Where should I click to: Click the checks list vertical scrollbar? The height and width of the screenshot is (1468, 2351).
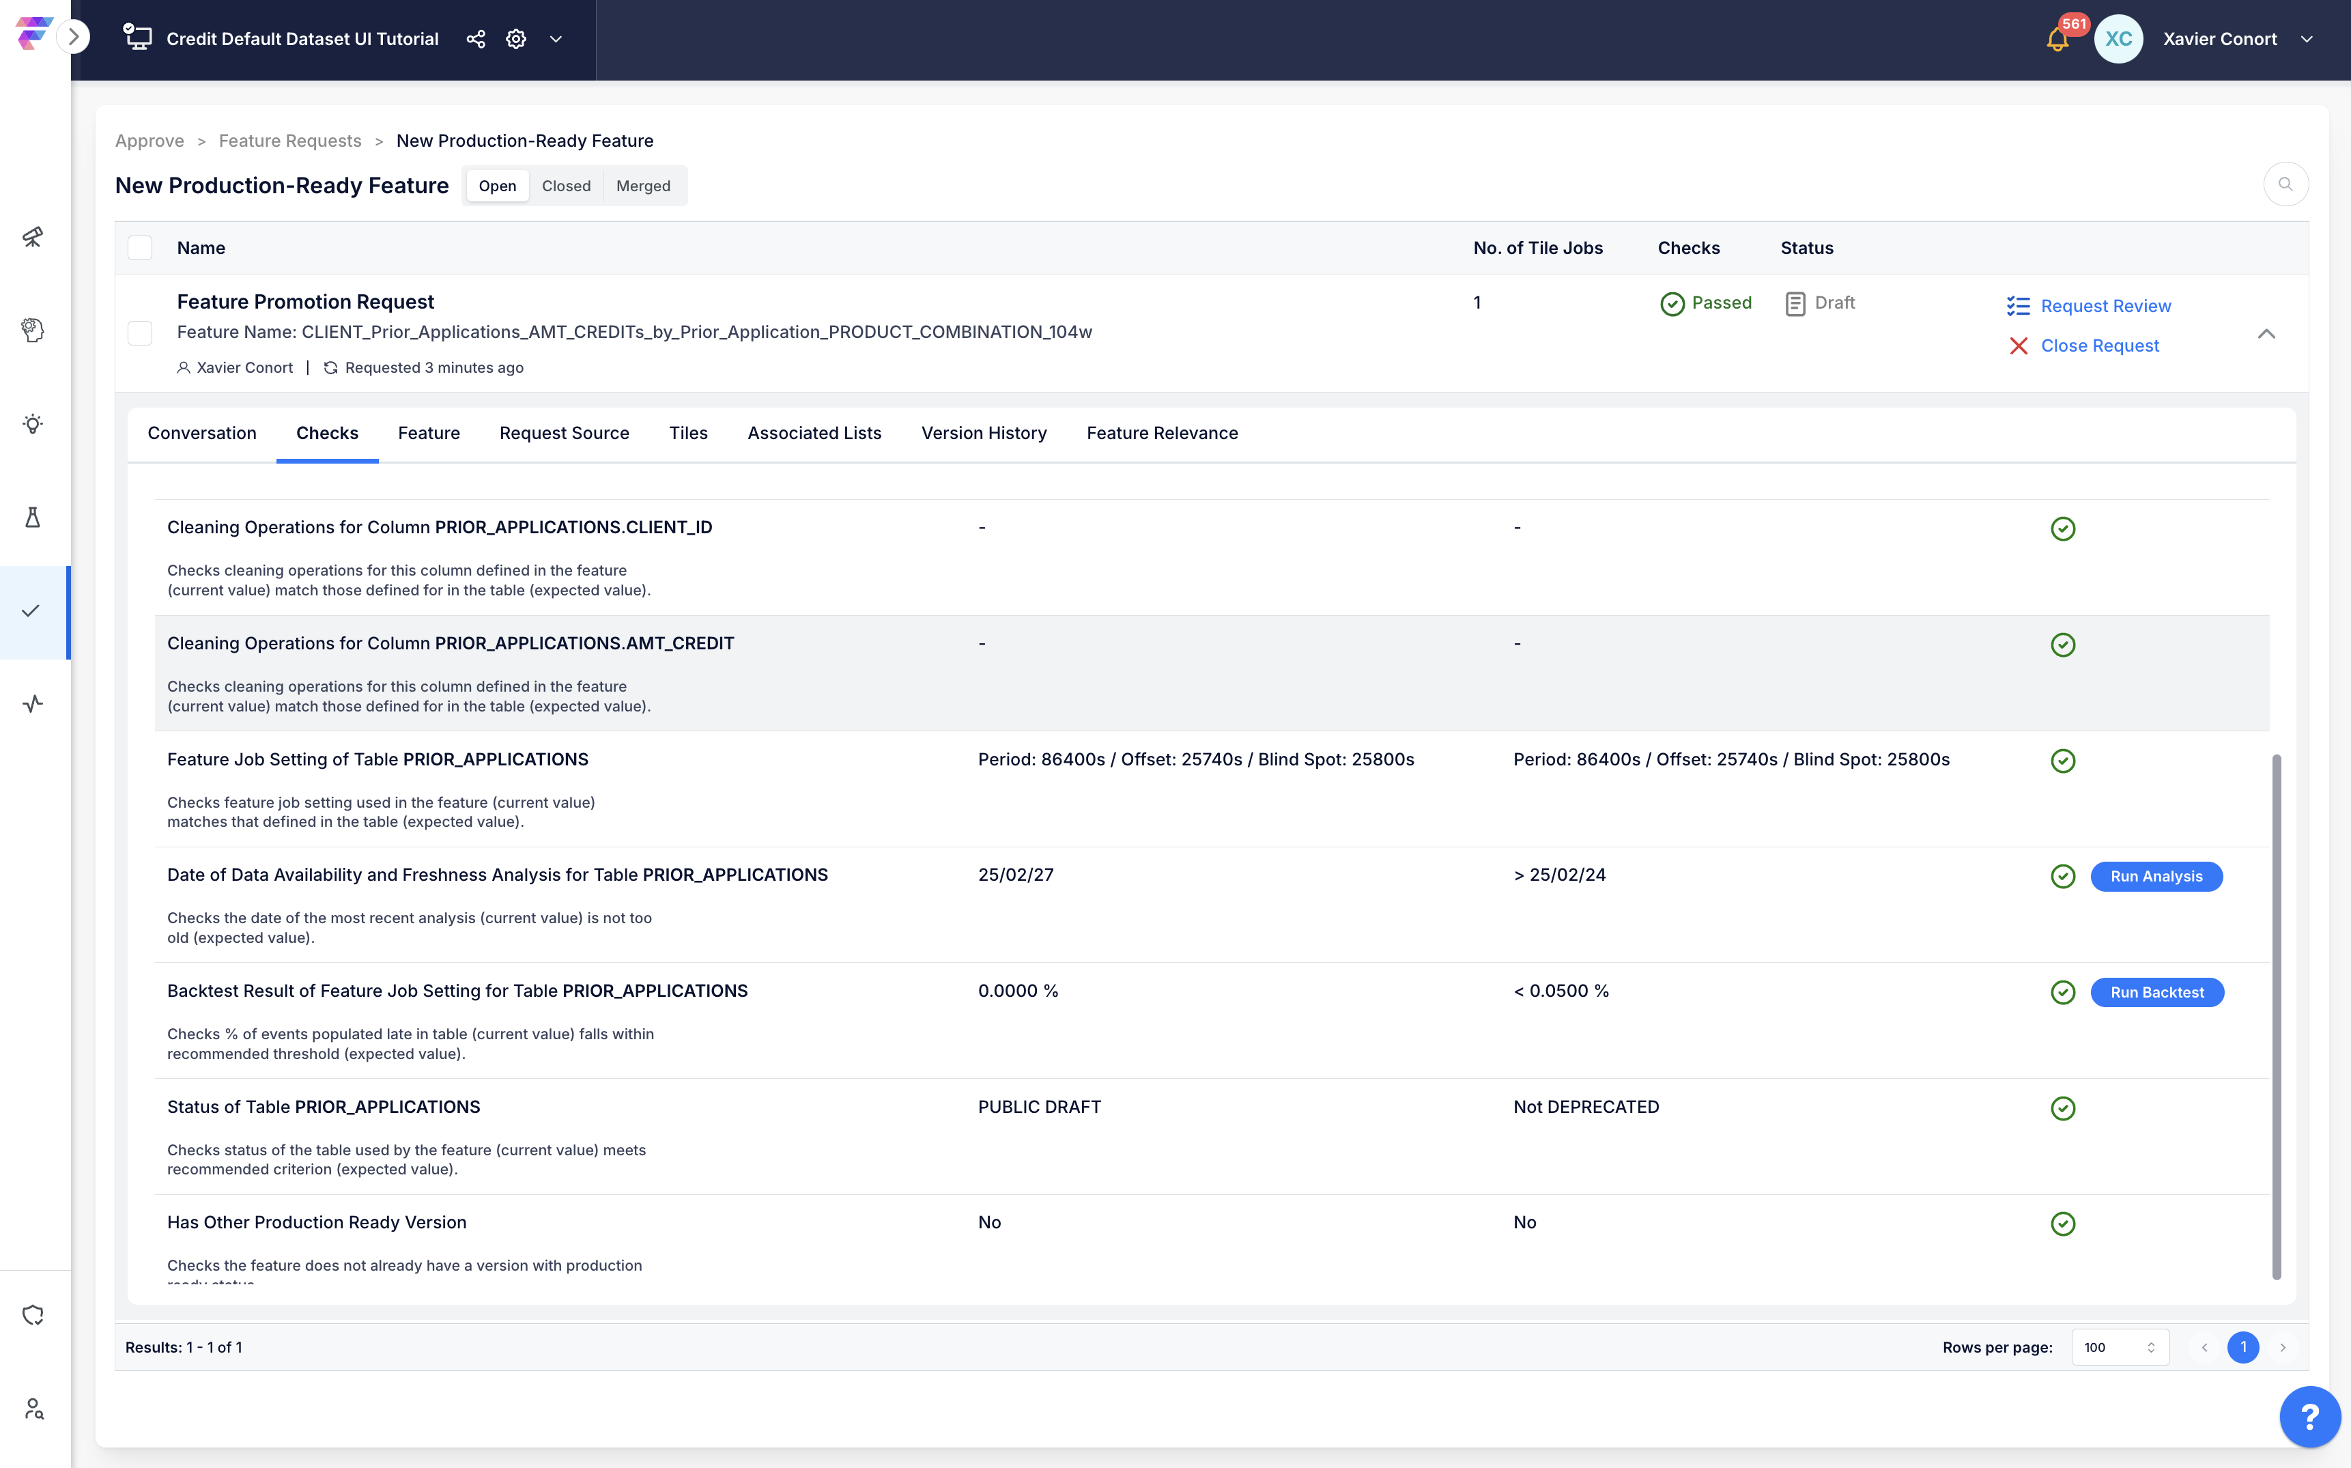[x=2277, y=1017]
